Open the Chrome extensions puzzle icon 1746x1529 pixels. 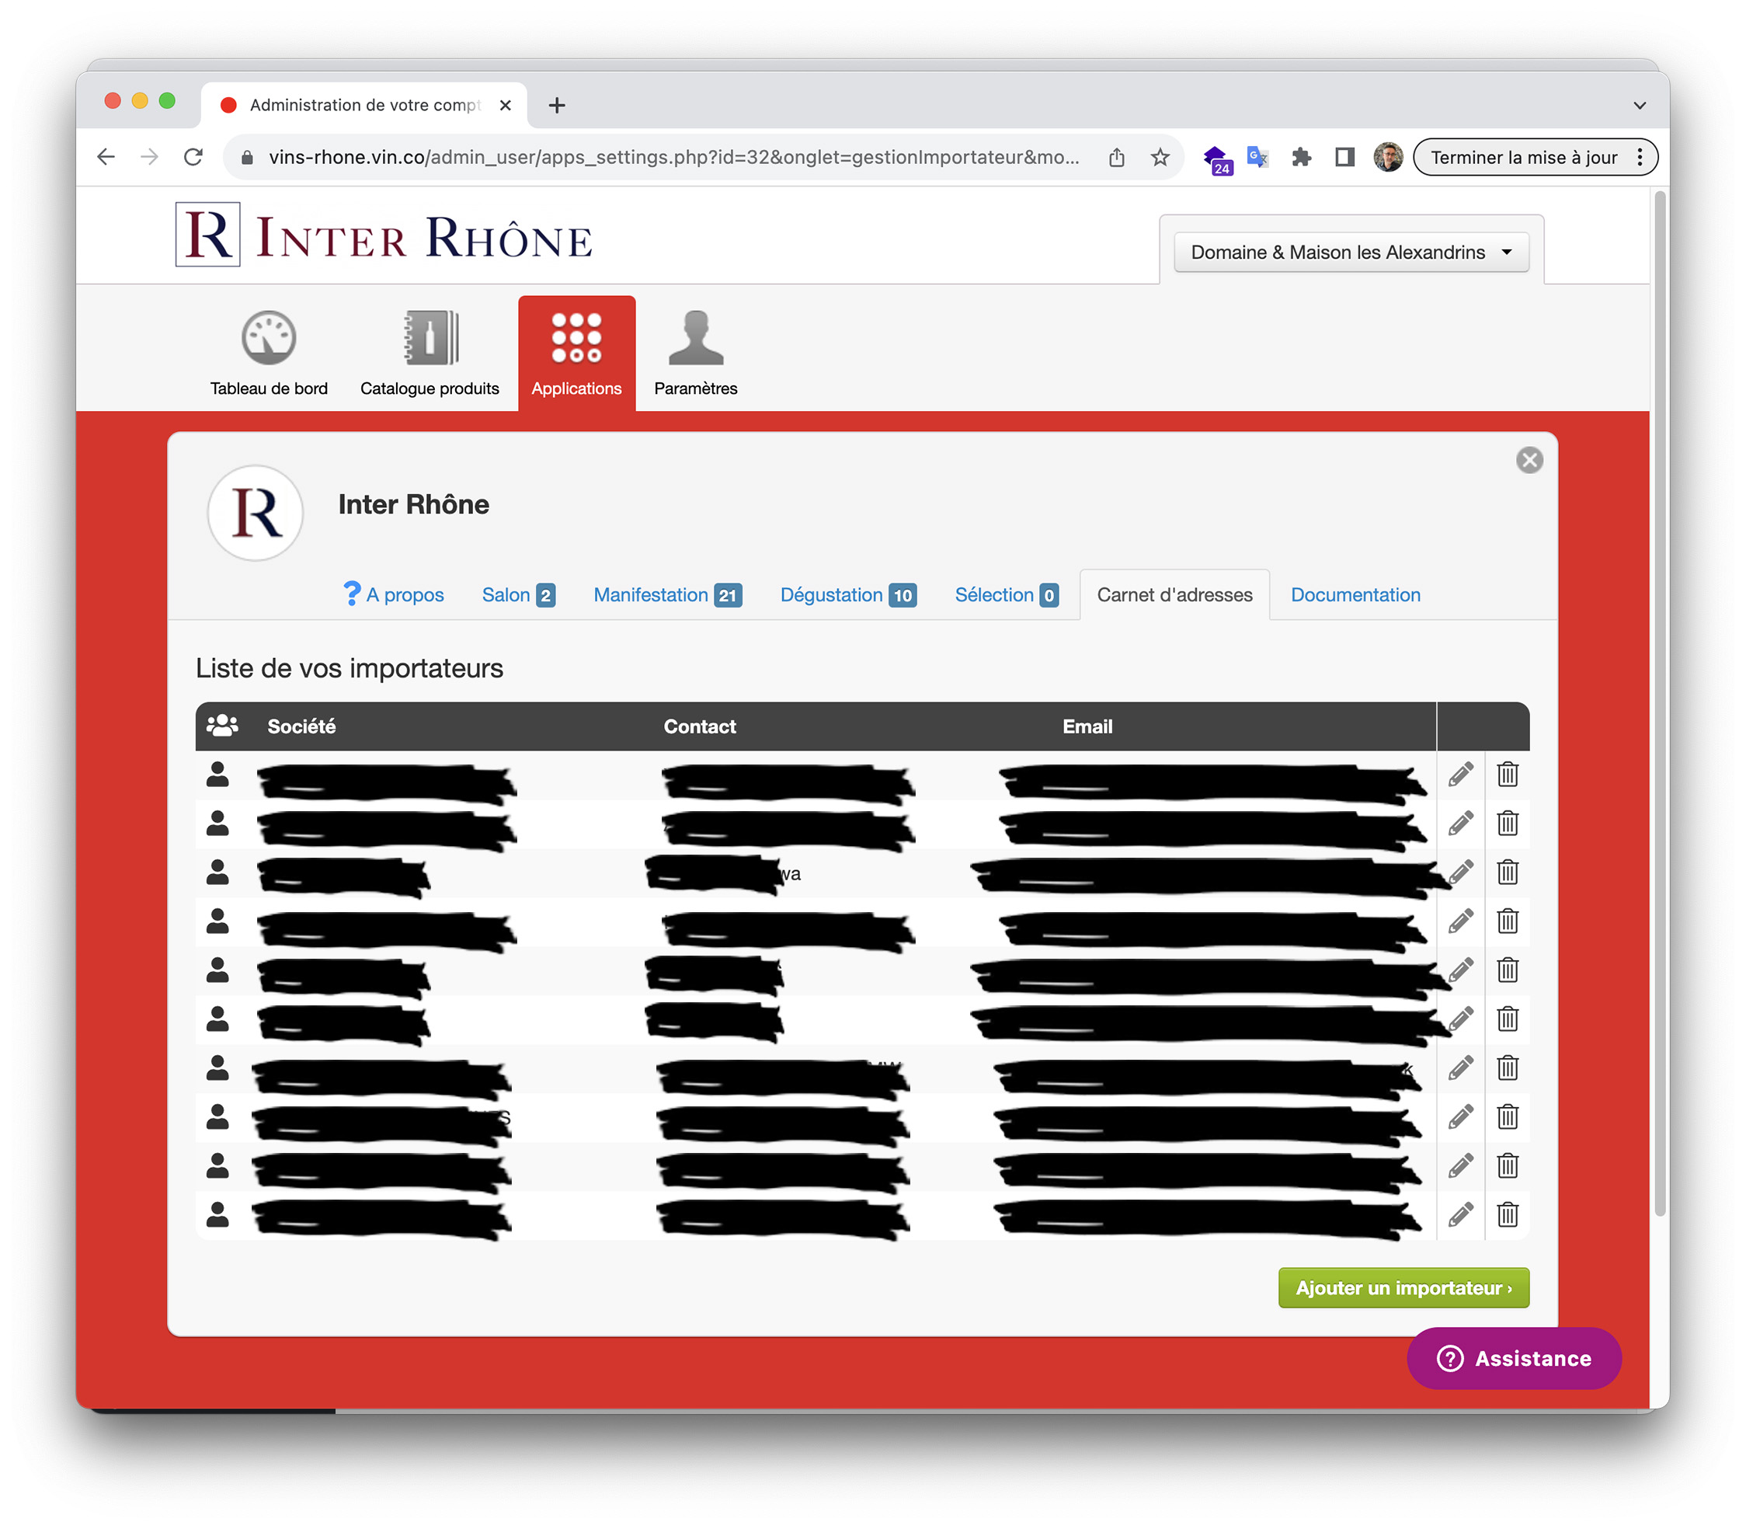1301,157
